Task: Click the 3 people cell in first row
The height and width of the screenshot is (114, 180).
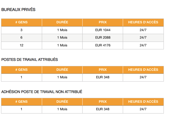Action: (x=22, y=30)
